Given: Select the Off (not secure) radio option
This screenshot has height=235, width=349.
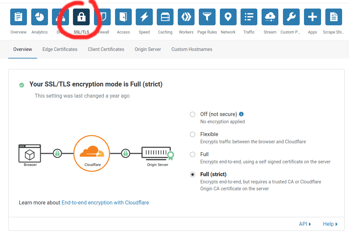Looking at the screenshot, I should [193, 114].
